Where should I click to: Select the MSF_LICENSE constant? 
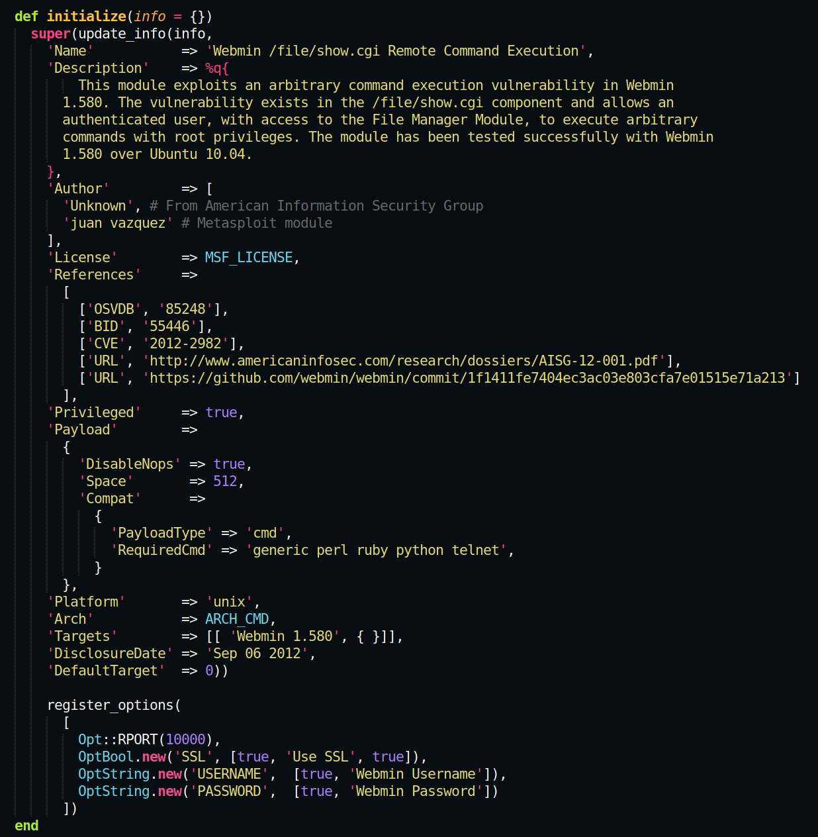pos(249,258)
